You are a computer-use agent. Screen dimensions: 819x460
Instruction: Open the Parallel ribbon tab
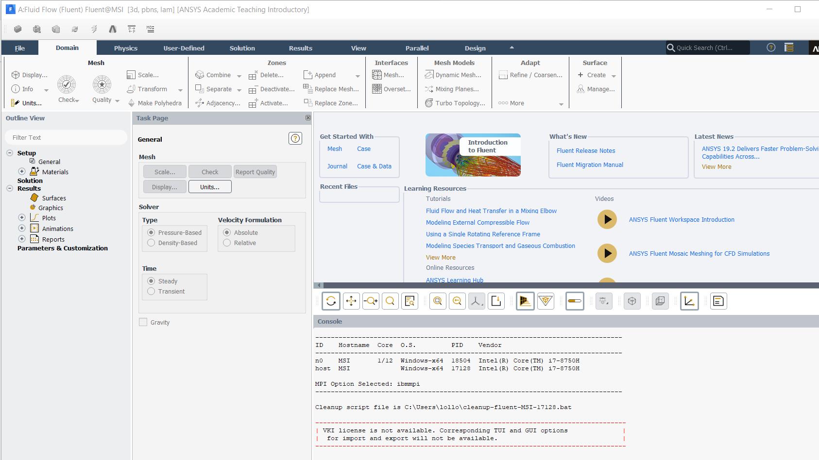(417, 48)
